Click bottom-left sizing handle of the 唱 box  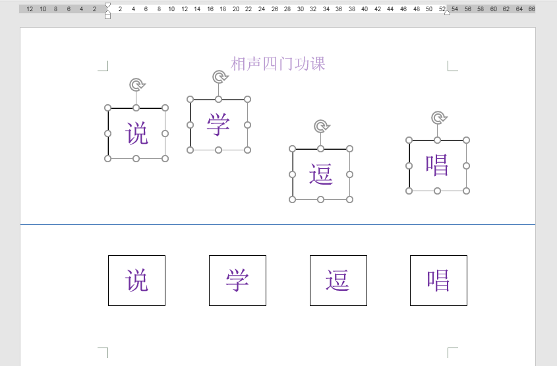409,191
